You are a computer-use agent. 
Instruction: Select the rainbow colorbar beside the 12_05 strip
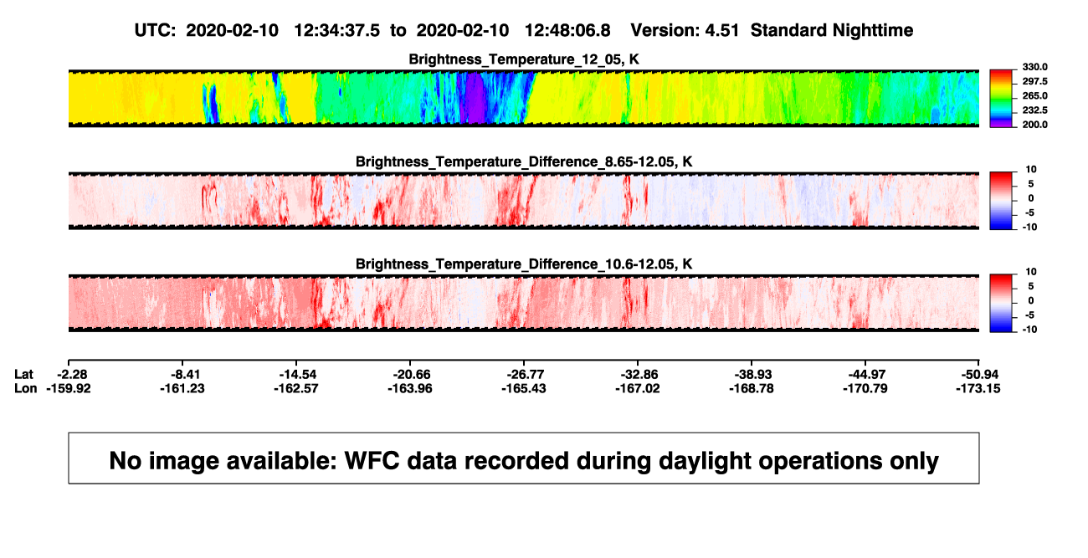1001,97
